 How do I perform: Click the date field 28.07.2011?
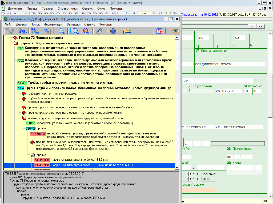[228, 91]
